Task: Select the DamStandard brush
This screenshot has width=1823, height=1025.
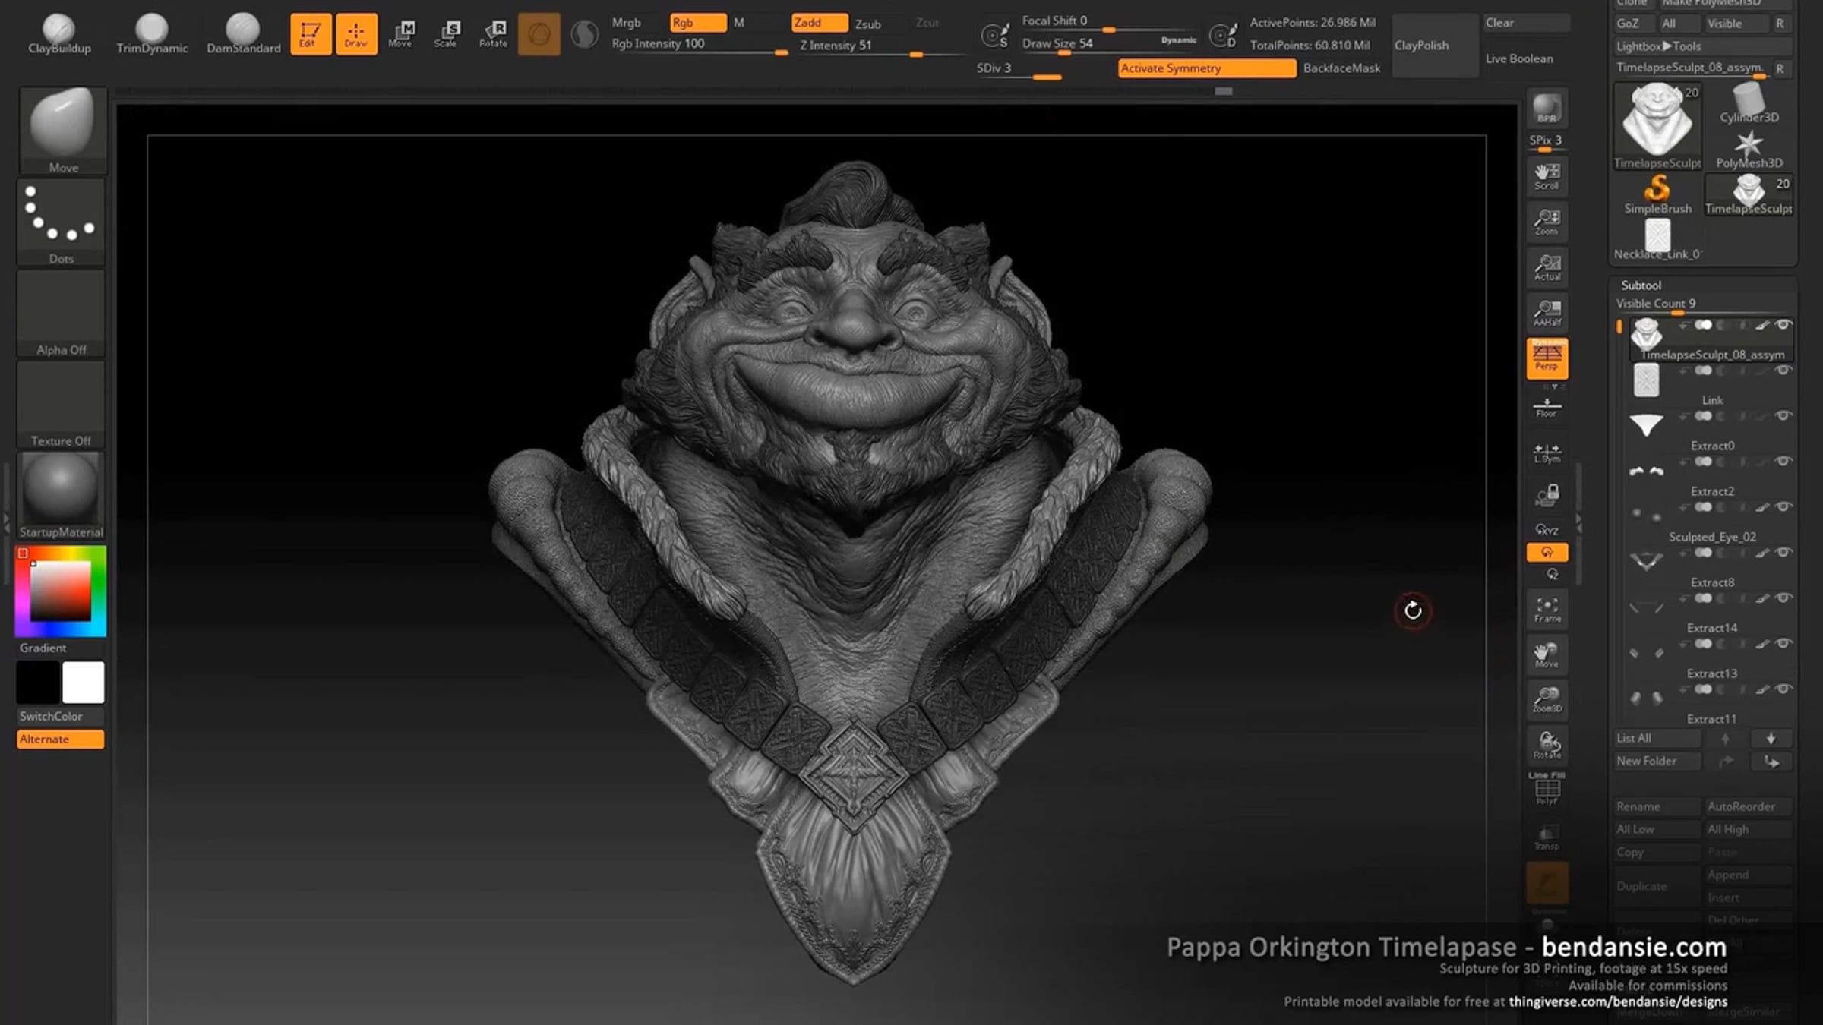Action: pos(243,34)
